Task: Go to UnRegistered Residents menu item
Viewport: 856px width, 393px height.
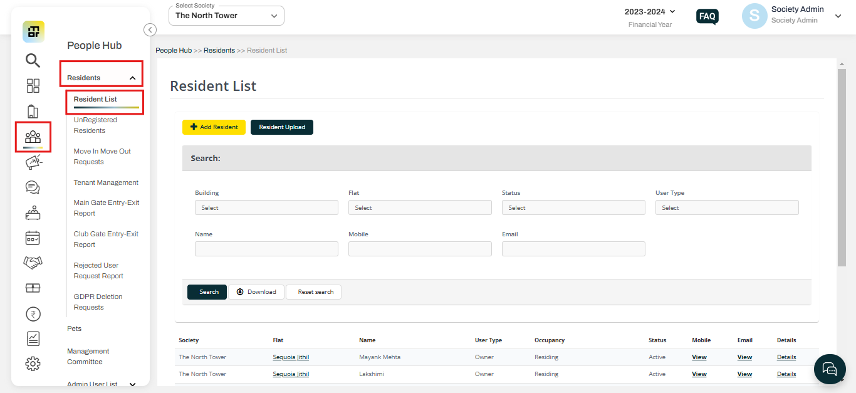Action: point(95,125)
